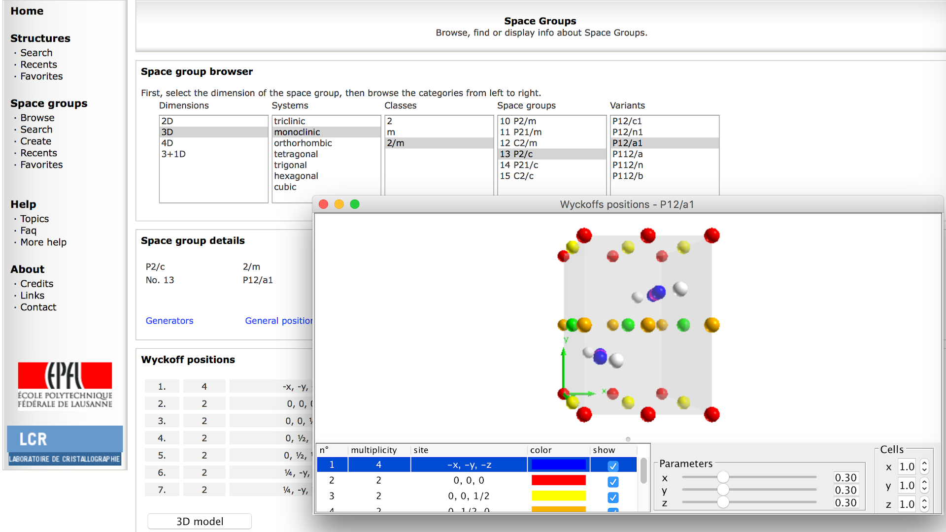Click the Parameters x slider handle
The image size is (946, 532).
pos(723,477)
